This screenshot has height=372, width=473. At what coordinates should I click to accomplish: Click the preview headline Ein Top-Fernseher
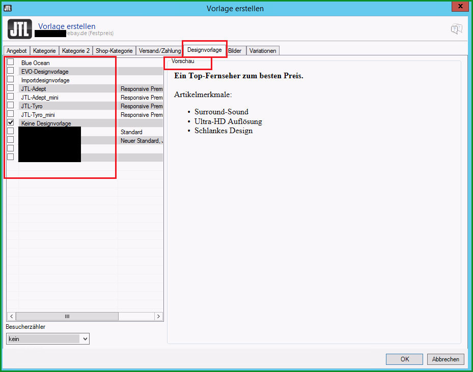click(239, 76)
